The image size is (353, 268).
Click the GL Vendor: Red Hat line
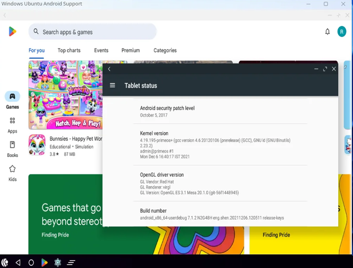[x=157, y=182]
